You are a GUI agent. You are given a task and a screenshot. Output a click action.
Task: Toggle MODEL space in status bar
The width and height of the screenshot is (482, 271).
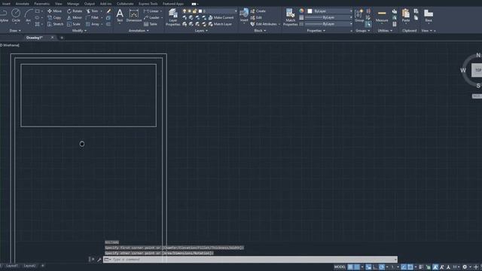[340, 266]
